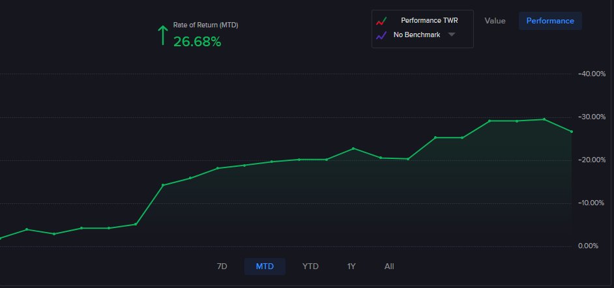Screen dimensions: 614x288
Task: Click the No Benchmark label
Action: tap(417, 35)
